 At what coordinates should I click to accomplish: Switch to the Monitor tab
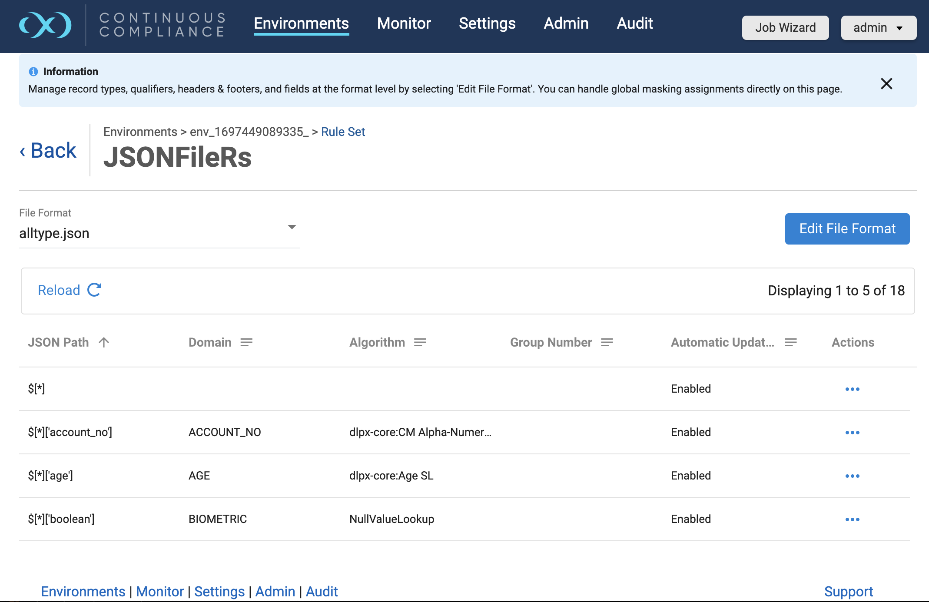(x=404, y=23)
